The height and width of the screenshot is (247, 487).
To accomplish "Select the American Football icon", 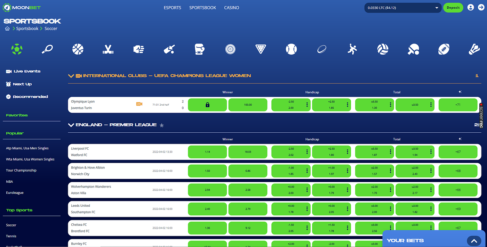I will pyautogui.click(x=444, y=49).
